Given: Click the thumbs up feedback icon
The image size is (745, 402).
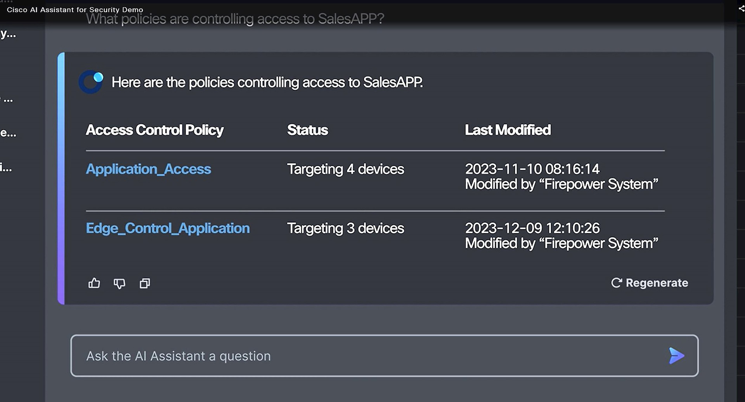Looking at the screenshot, I should [94, 283].
